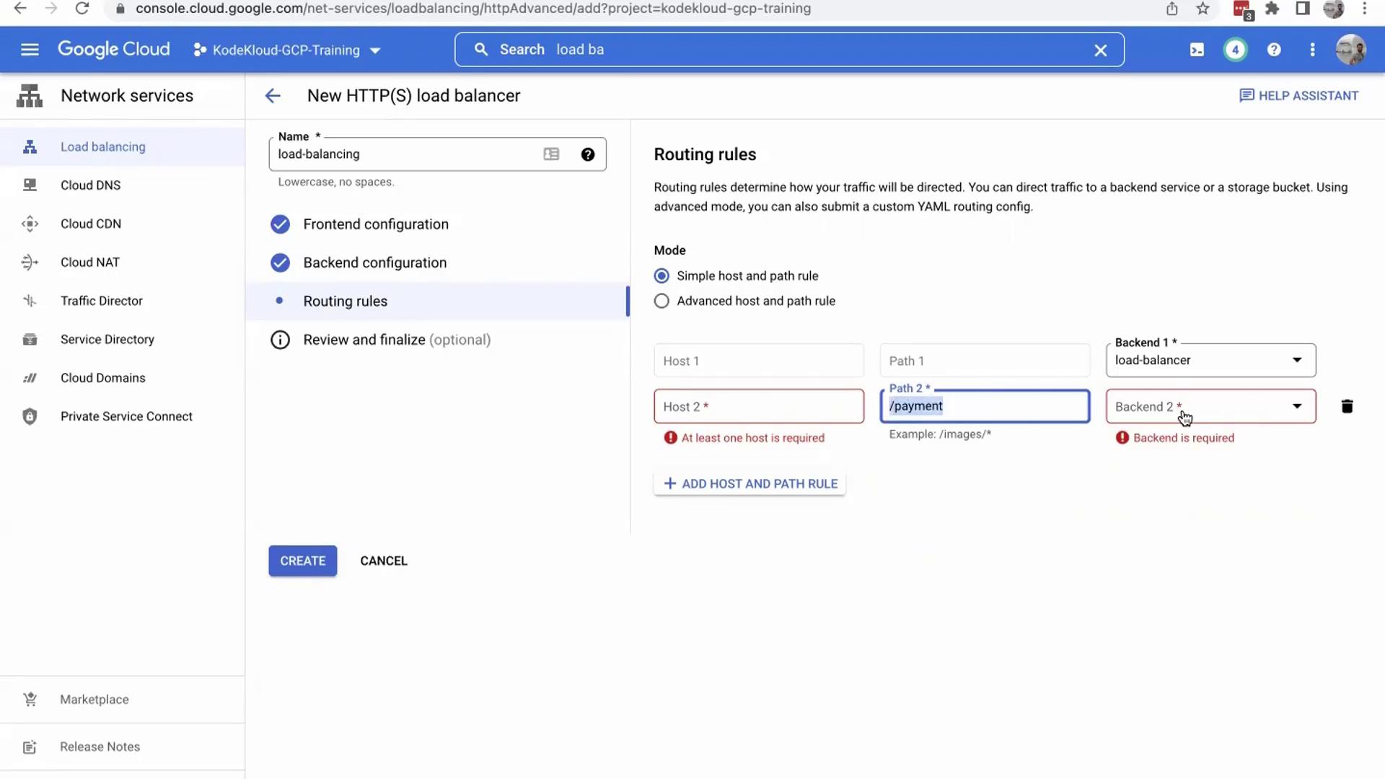Select Simple host and path rule
The image size is (1385, 779).
point(661,276)
